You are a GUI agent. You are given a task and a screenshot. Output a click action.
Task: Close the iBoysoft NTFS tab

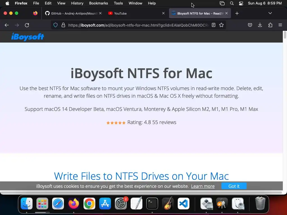click(226, 13)
